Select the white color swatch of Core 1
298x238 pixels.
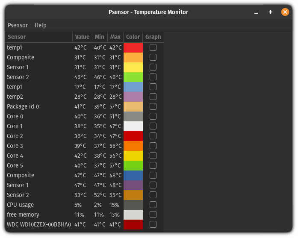tap(133, 126)
